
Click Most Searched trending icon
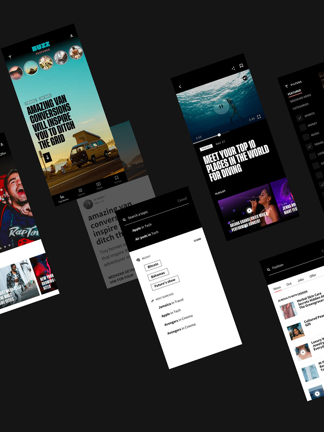click(x=152, y=301)
